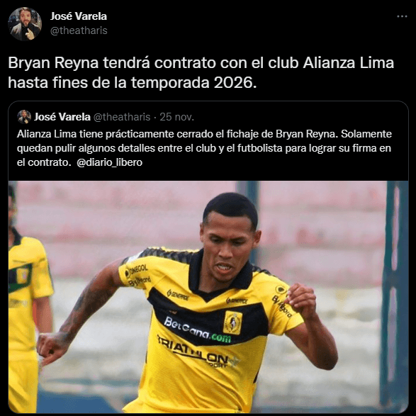Open the small avatar in the quoted tweet

24,117
